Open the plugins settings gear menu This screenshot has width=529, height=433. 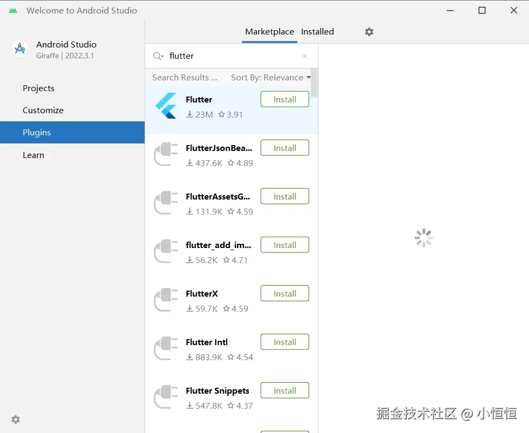[369, 32]
